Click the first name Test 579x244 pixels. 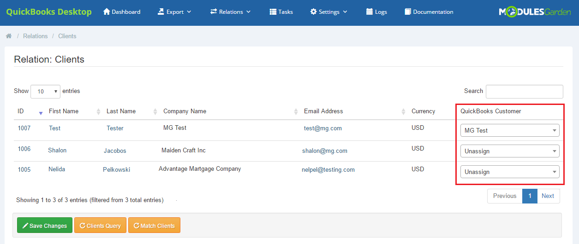coord(55,128)
